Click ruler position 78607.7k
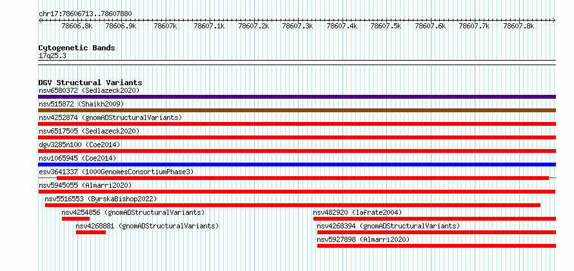 (x=475, y=26)
